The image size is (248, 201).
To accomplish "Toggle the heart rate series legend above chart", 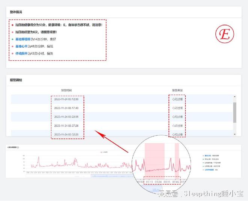I will coord(103,152).
